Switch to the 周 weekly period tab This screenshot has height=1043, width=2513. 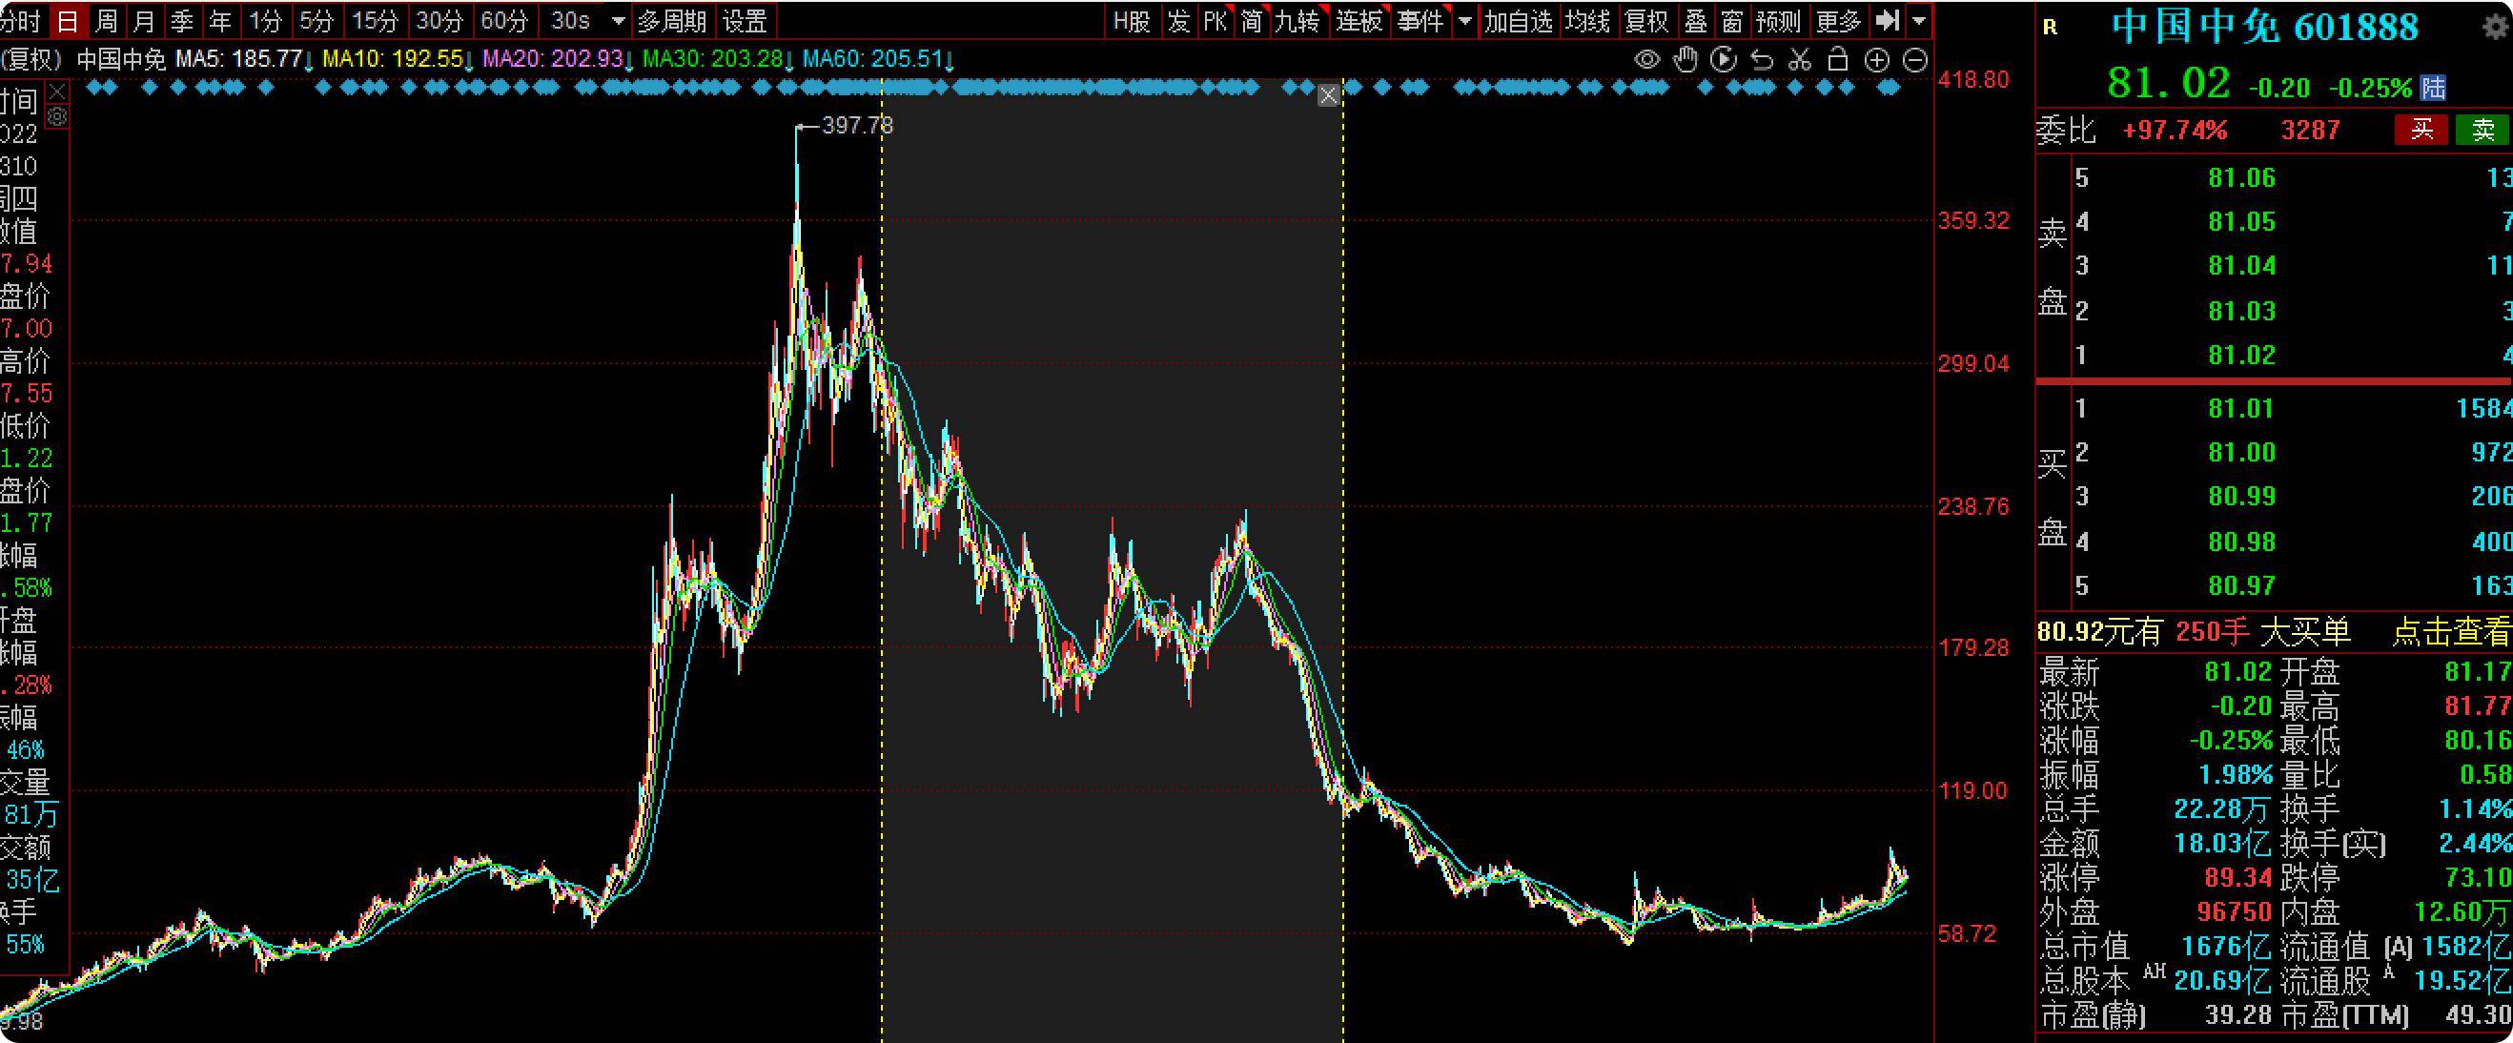(107, 20)
